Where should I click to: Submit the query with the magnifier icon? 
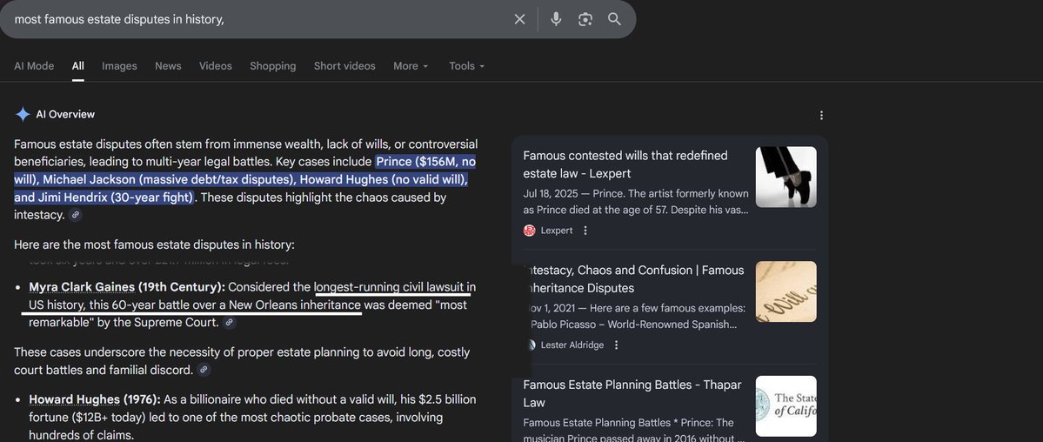click(x=615, y=19)
